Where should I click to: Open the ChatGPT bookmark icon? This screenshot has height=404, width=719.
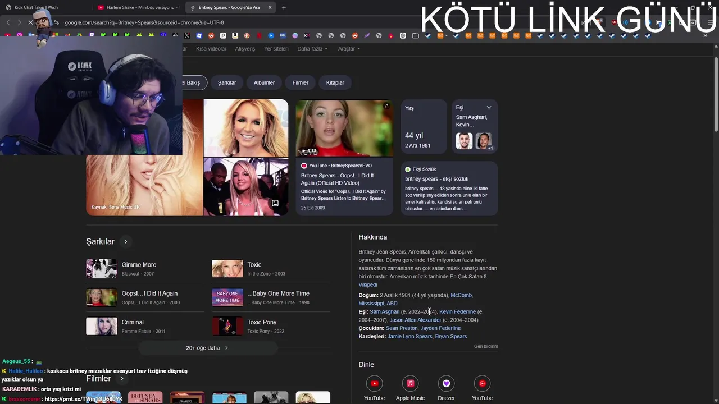point(403,35)
